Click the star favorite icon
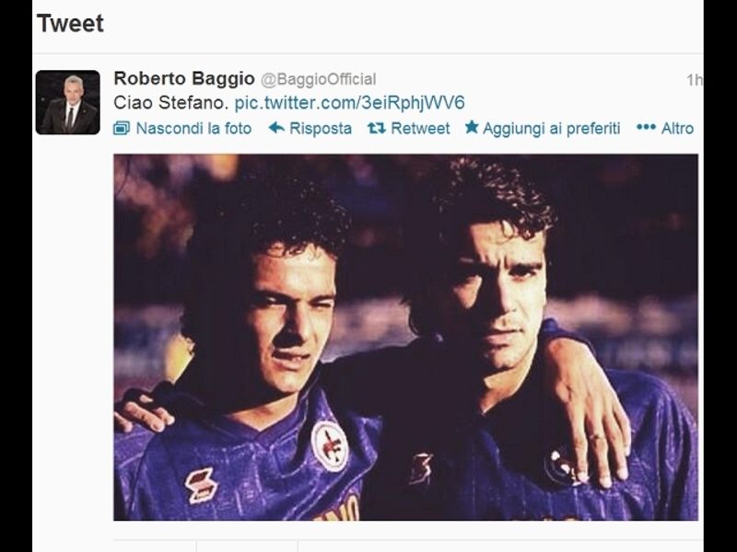The image size is (737, 552). [472, 127]
